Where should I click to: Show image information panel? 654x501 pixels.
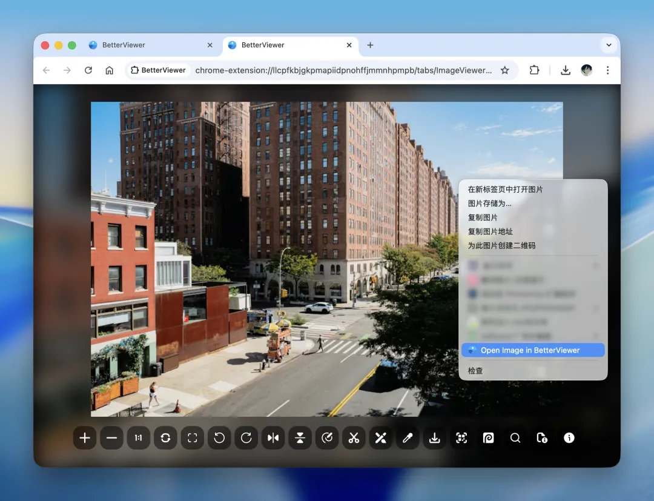pyautogui.click(x=569, y=437)
